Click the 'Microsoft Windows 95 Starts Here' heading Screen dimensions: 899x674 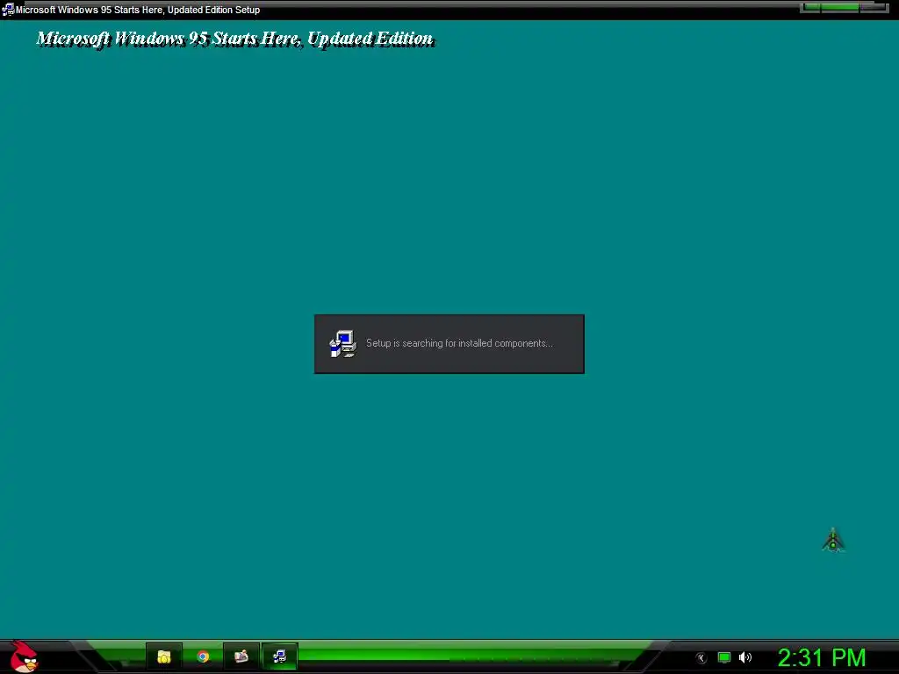coord(234,39)
